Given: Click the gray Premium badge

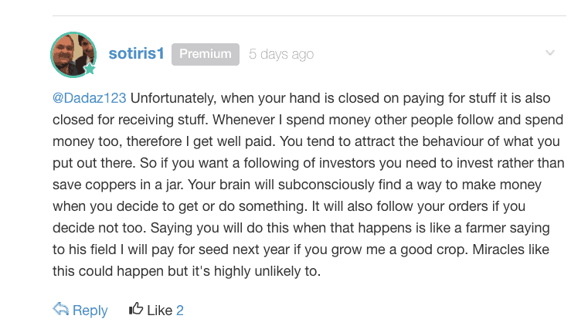Looking at the screenshot, I should (x=206, y=54).
